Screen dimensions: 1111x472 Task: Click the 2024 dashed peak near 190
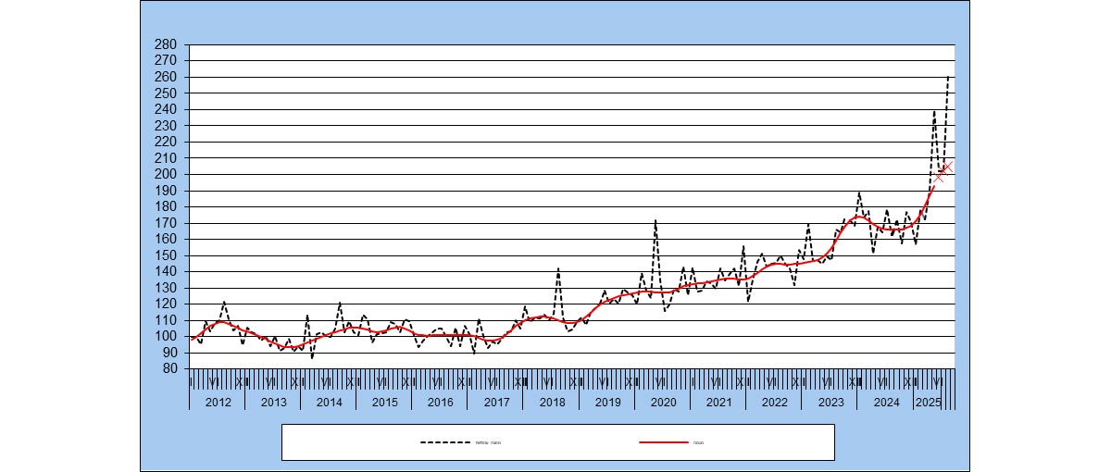pos(859,193)
